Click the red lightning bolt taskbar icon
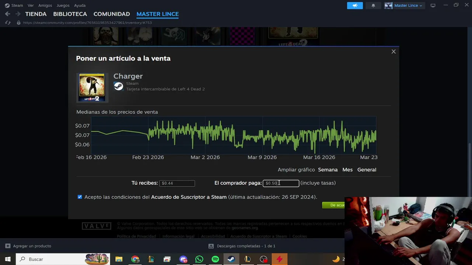This screenshot has width=472, height=265. pyautogui.click(x=280, y=259)
